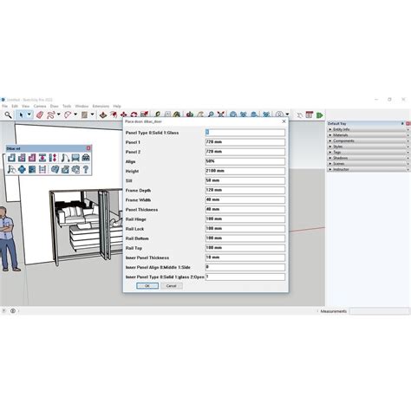The image size is (411, 411).
Task: Click the Inner Panel Type field
Action: (245, 277)
